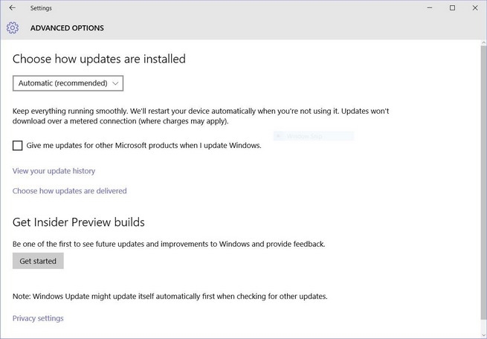Minimize the Settings window
Image resolution: width=487 pixels, height=339 pixels.
[429, 8]
